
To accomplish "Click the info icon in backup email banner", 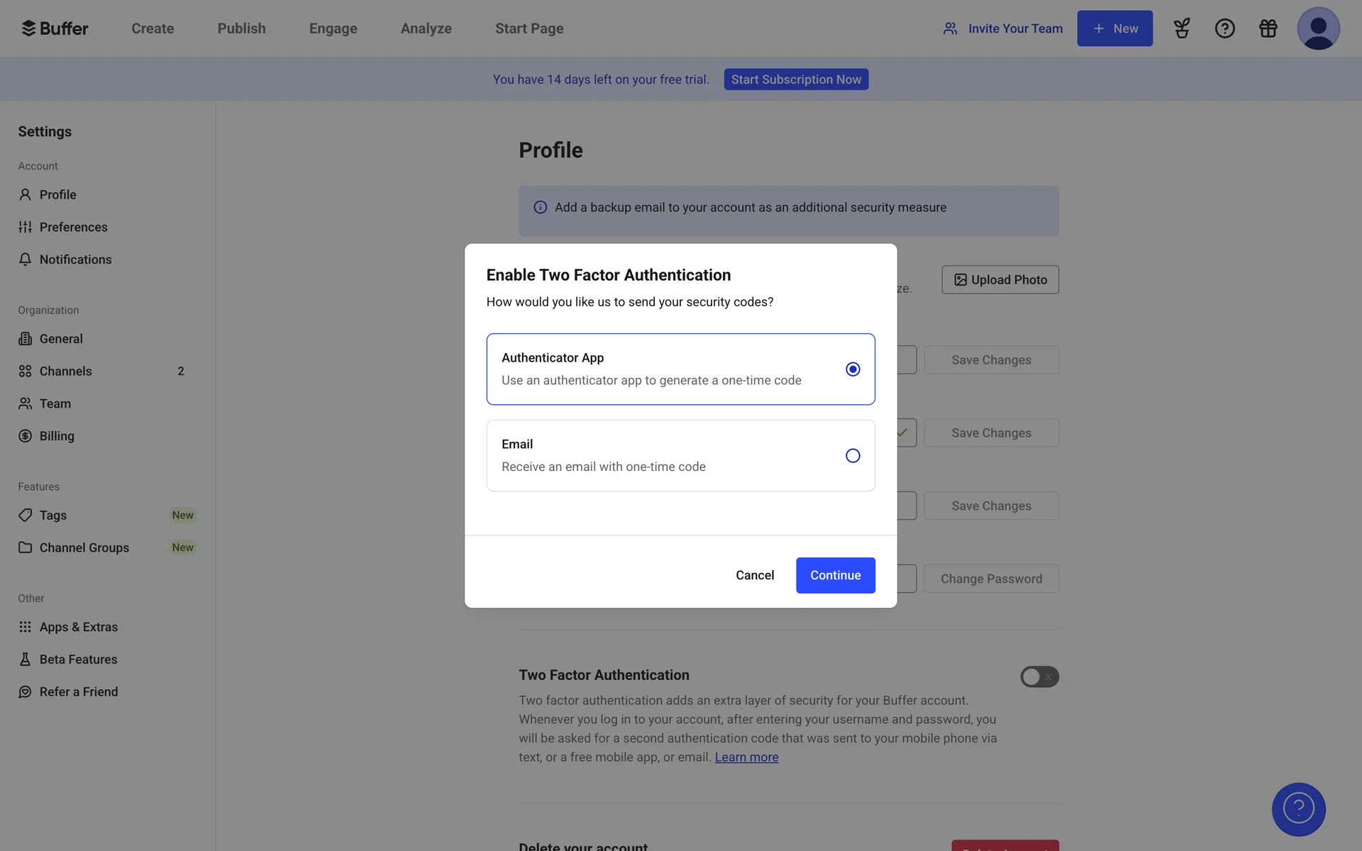I will (x=541, y=207).
